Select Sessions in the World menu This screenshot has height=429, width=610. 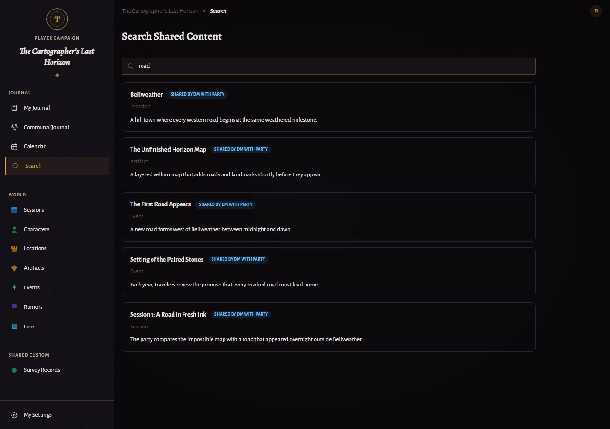(x=57, y=210)
